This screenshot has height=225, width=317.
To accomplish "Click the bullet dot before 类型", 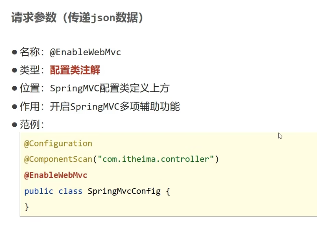I will tap(15, 70).
